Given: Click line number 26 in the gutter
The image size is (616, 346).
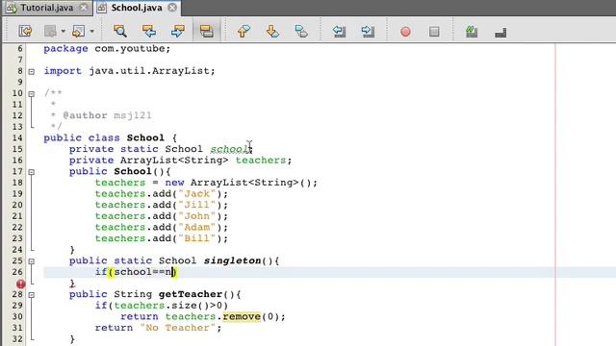Looking at the screenshot, I should [x=17, y=272].
